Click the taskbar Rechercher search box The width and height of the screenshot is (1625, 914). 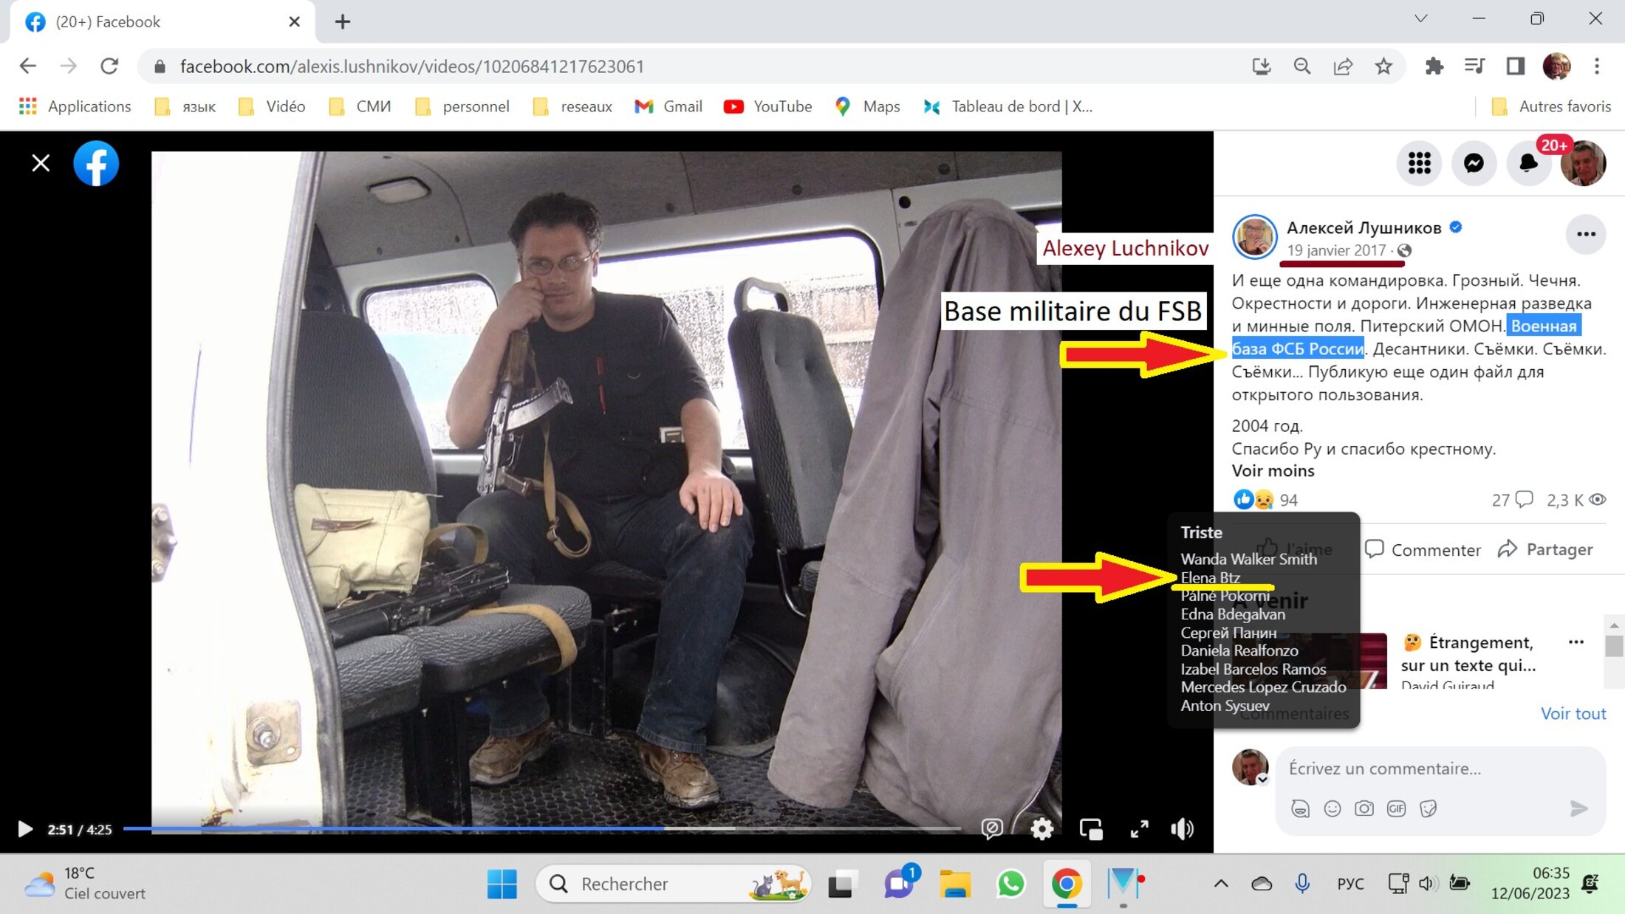point(672,884)
